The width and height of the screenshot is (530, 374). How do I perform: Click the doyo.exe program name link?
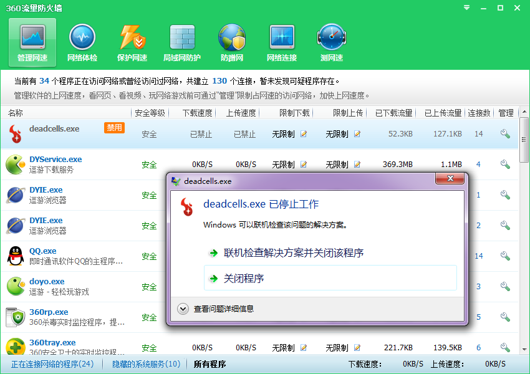pos(47,281)
